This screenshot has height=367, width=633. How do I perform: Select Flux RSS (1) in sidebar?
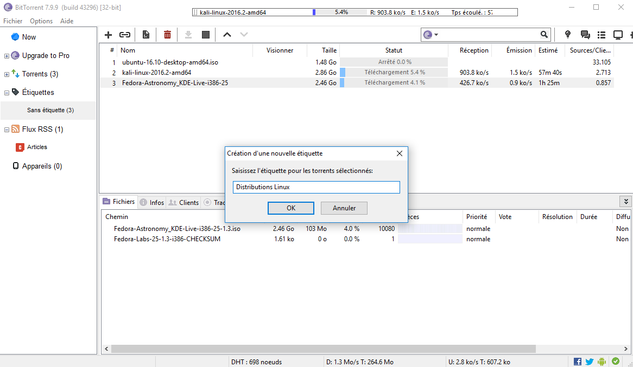42,130
